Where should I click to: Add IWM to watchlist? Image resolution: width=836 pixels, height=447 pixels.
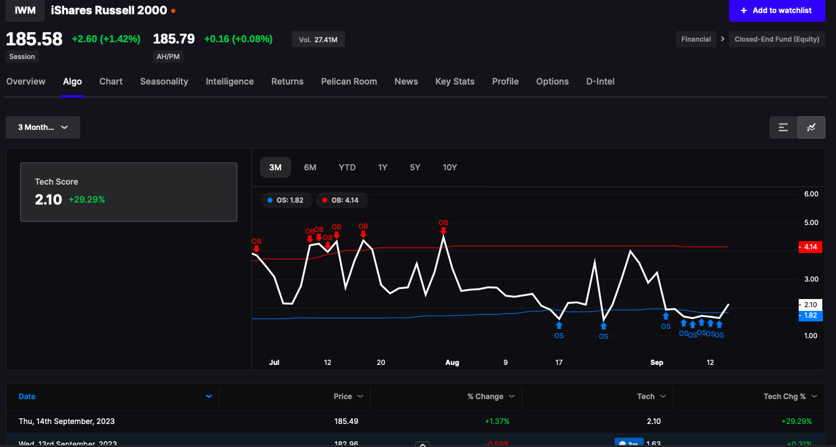click(x=777, y=11)
